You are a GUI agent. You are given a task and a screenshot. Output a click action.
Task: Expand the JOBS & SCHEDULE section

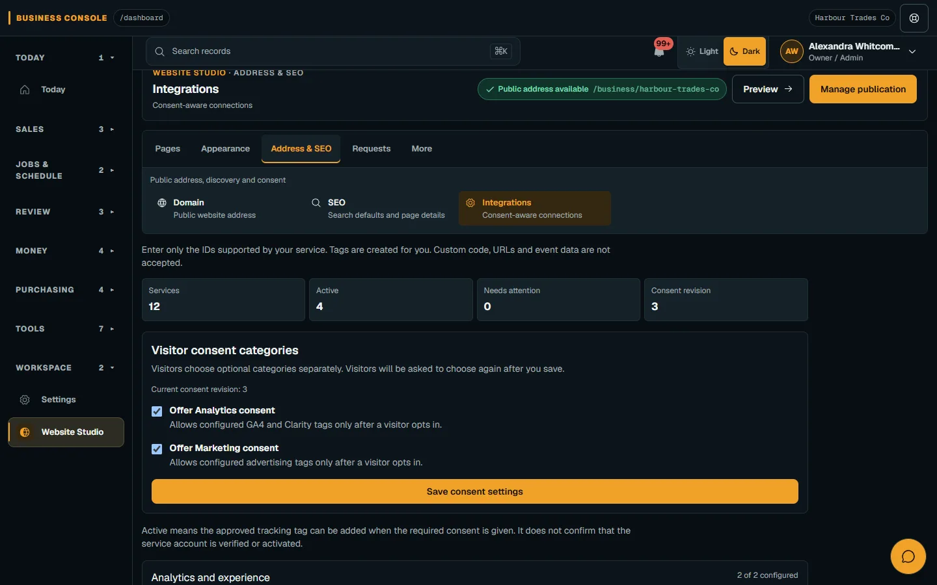(65, 170)
